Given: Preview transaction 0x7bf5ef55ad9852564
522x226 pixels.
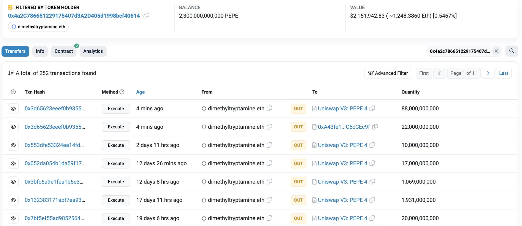Looking at the screenshot, I should (13, 218).
